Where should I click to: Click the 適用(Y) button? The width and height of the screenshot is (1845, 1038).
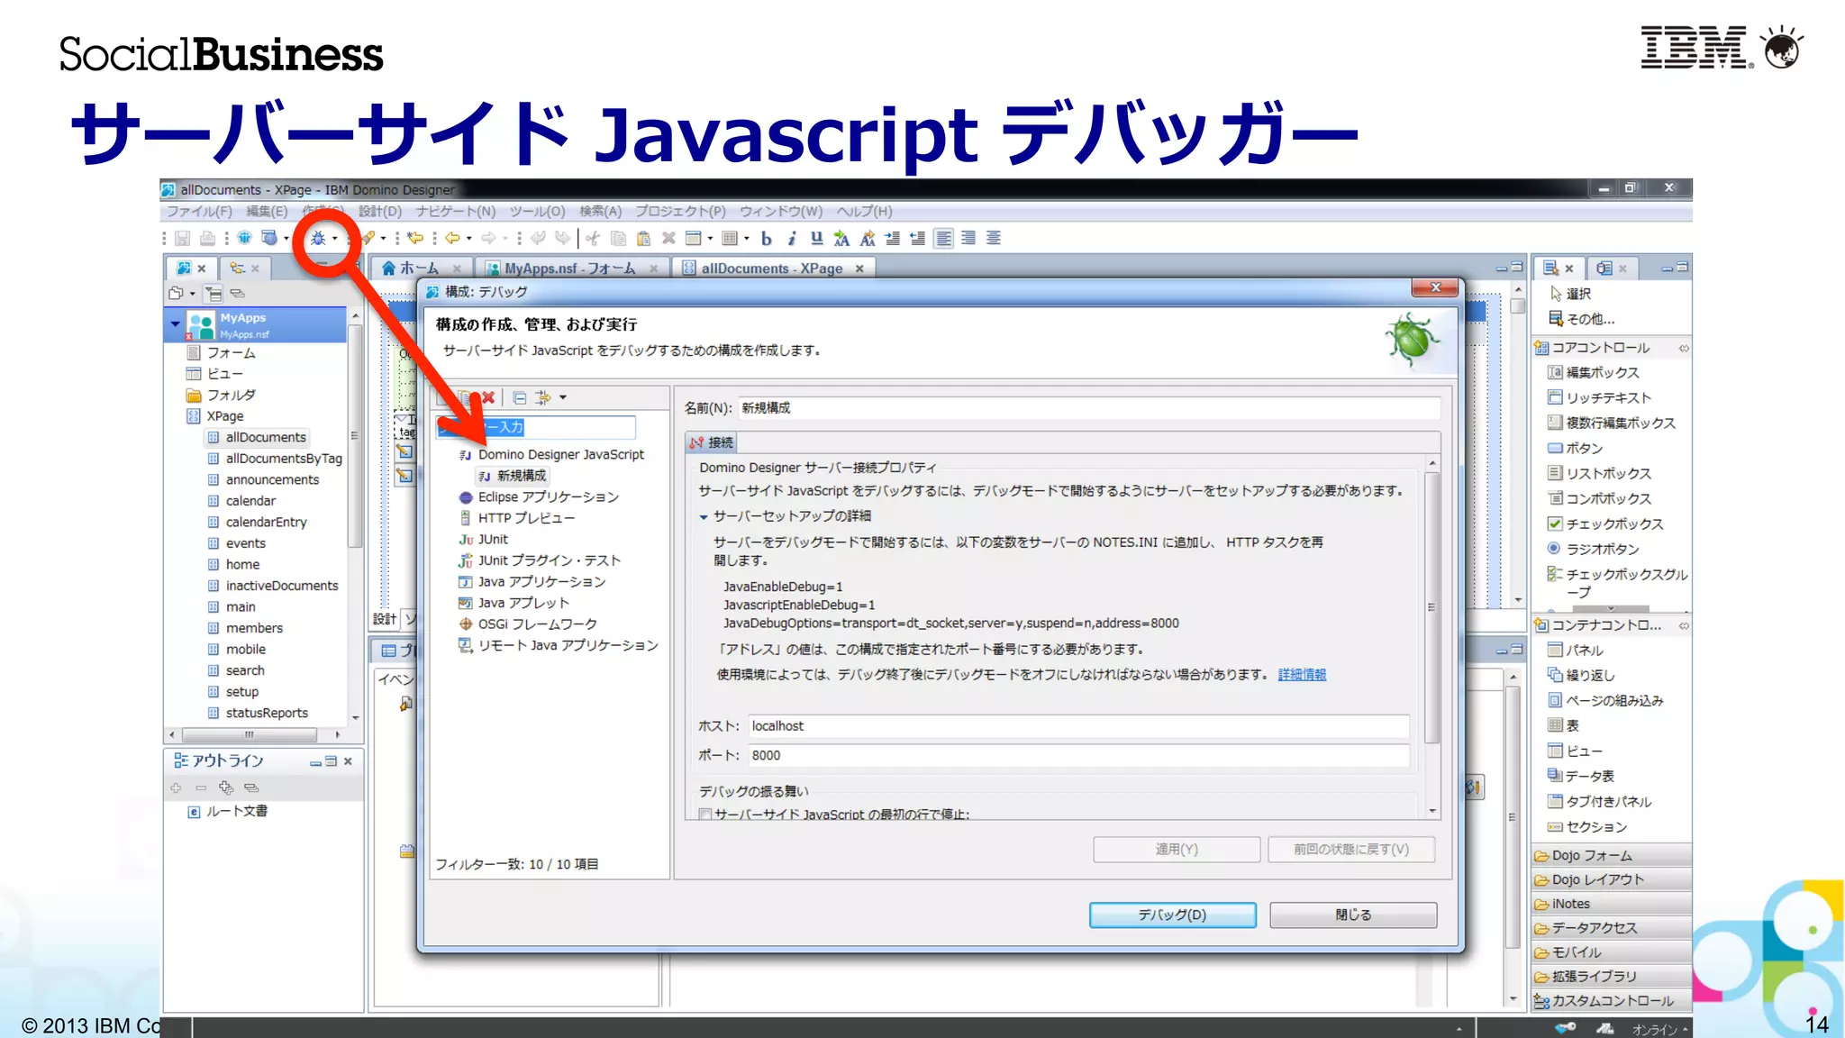click(x=1177, y=850)
